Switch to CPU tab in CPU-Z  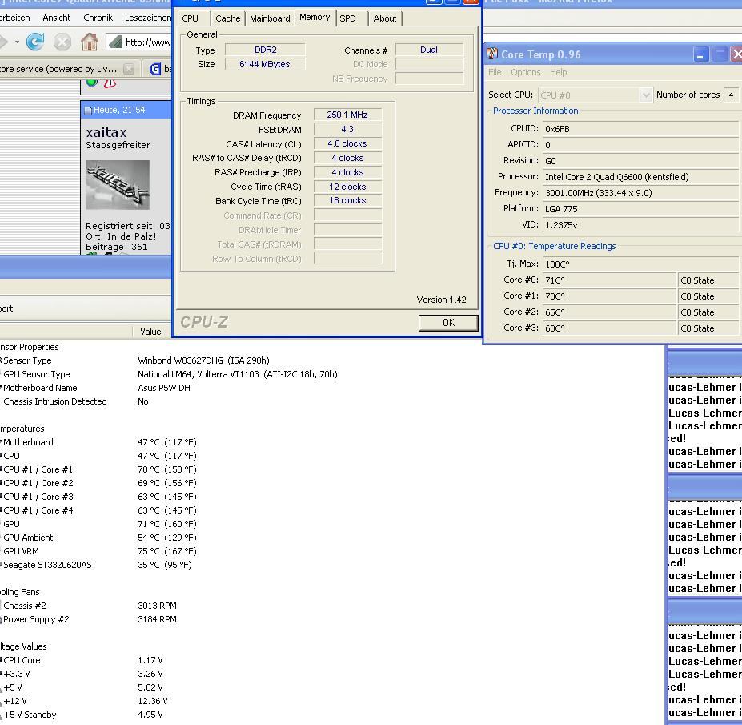pos(191,18)
